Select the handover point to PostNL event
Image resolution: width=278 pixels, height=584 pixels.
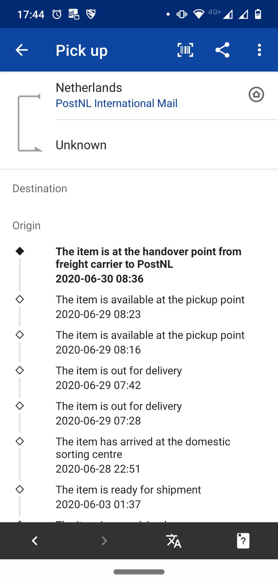(x=148, y=265)
